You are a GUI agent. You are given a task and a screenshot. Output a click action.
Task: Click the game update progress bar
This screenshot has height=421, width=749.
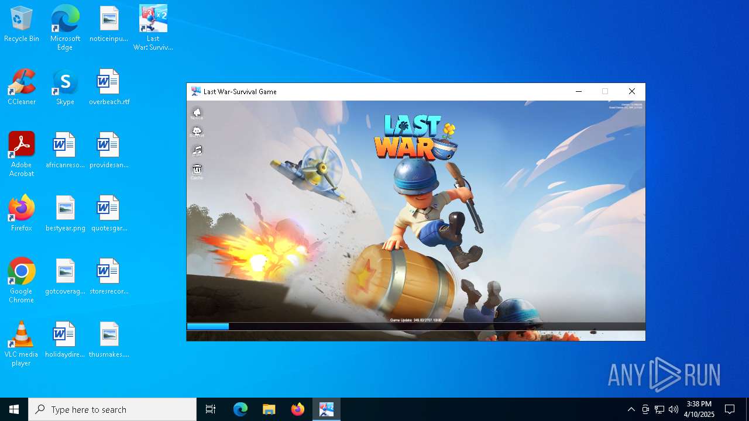(415, 326)
